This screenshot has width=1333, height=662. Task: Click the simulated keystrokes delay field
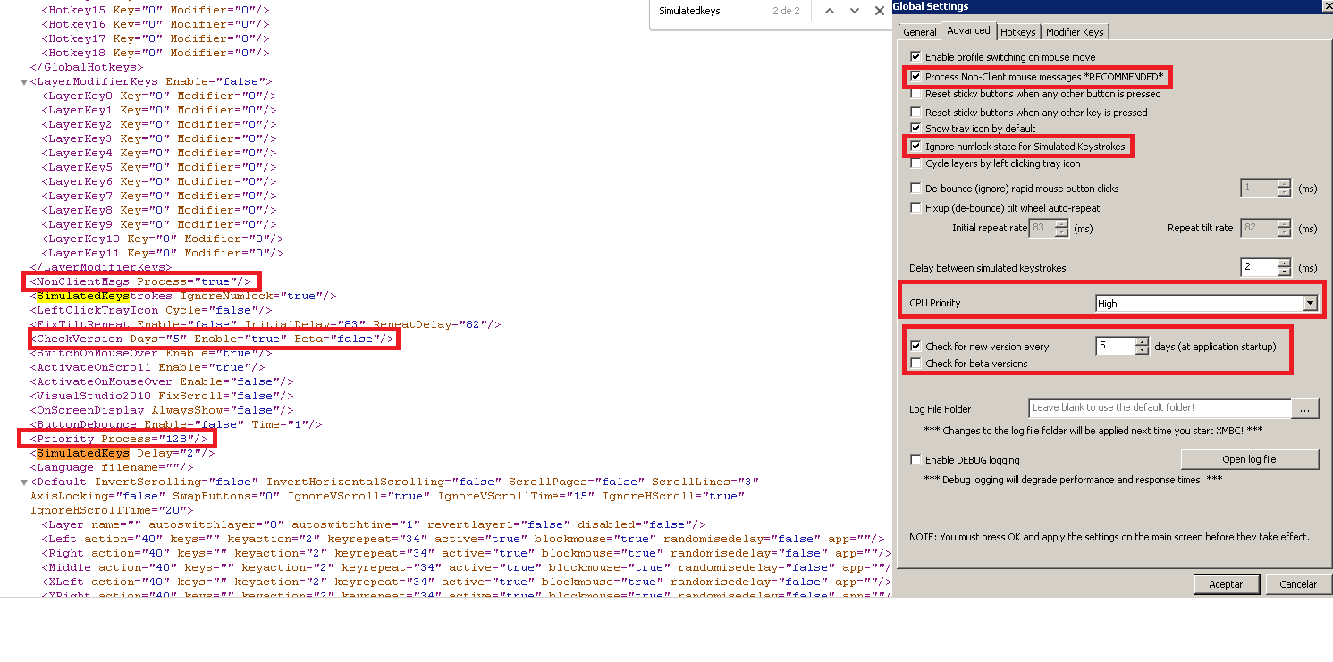coord(1259,268)
